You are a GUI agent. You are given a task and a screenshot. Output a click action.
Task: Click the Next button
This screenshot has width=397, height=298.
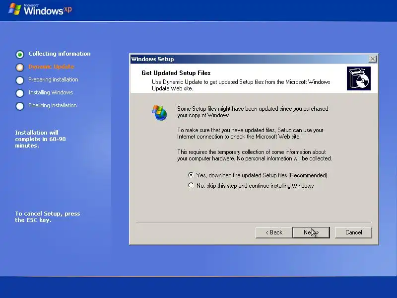311,232
